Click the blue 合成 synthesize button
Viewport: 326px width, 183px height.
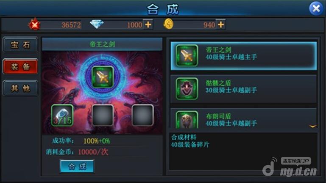click(x=77, y=166)
